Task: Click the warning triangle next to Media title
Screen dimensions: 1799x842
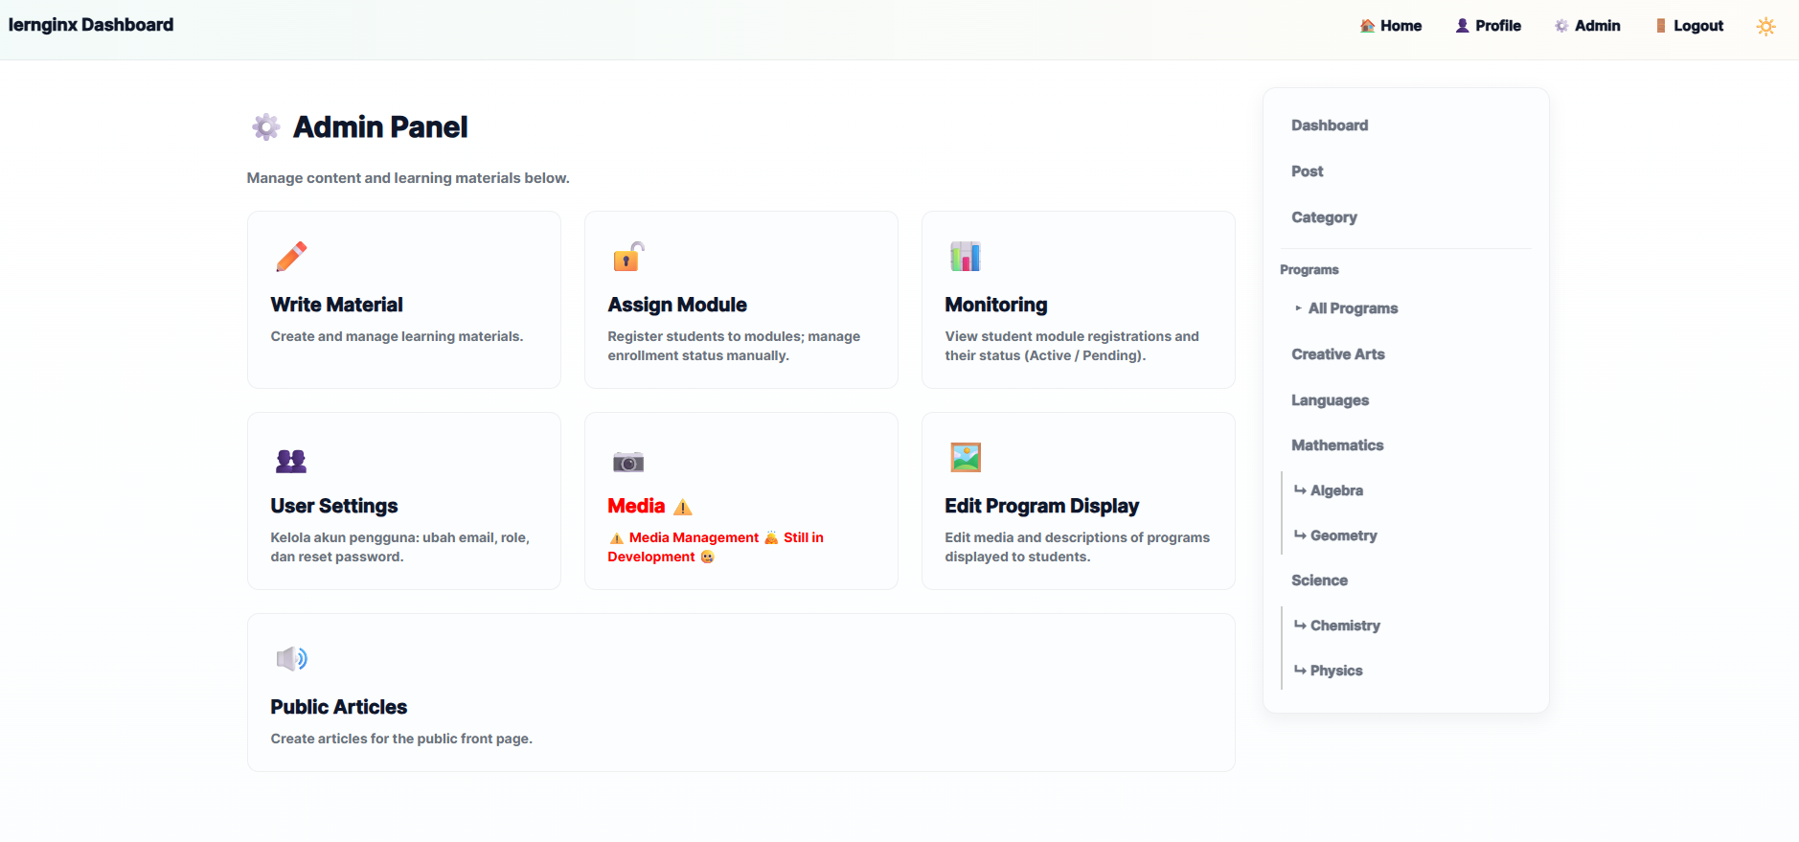Action: [x=683, y=507]
